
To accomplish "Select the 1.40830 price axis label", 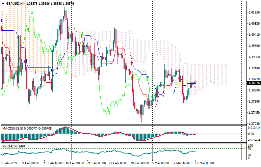I will tap(253, 24).
